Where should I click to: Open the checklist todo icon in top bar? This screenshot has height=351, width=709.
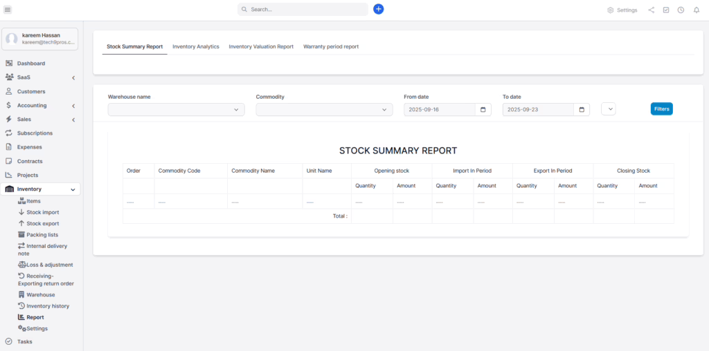(x=666, y=10)
